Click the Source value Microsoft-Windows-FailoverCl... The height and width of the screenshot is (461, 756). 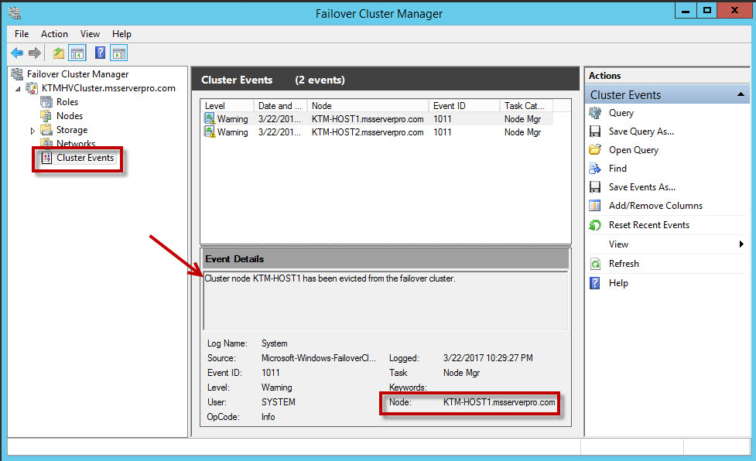click(x=318, y=358)
